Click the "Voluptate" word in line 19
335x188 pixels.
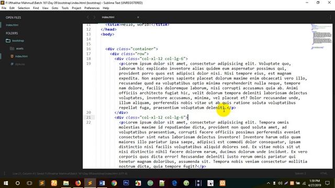coord(269,64)
